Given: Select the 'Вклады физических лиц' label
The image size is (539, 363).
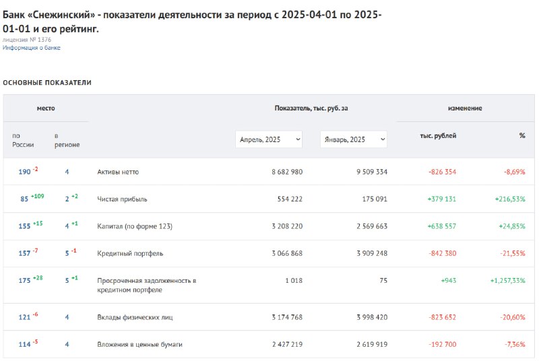Looking at the screenshot, I should [135, 317].
